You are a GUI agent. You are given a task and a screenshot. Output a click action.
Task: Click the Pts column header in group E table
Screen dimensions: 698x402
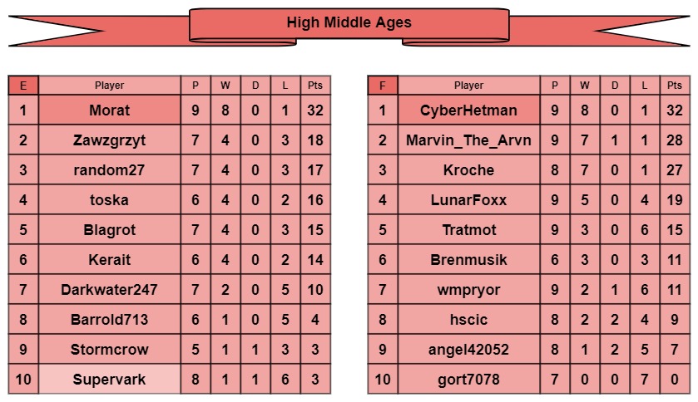[315, 86]
